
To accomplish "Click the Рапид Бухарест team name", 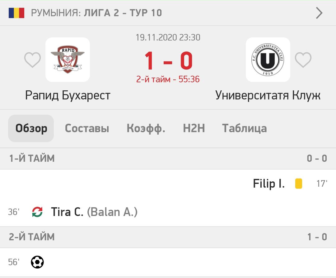I will [x=68, y=95].
